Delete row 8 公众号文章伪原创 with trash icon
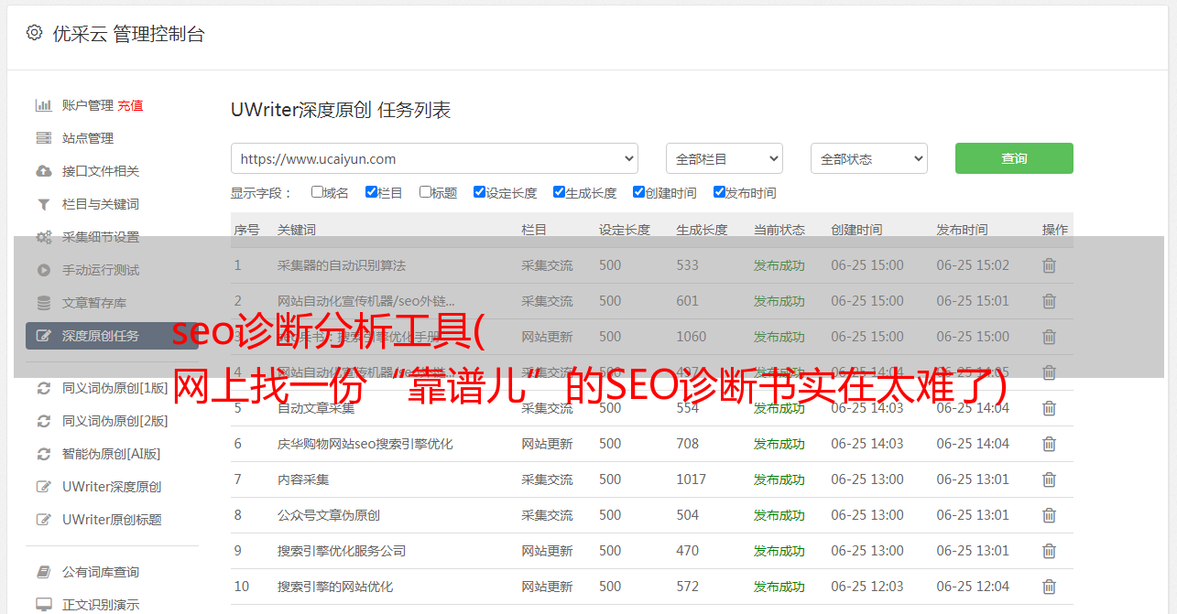The image size is (1177, 614). pyautogui.click(x=1050, y=515)
